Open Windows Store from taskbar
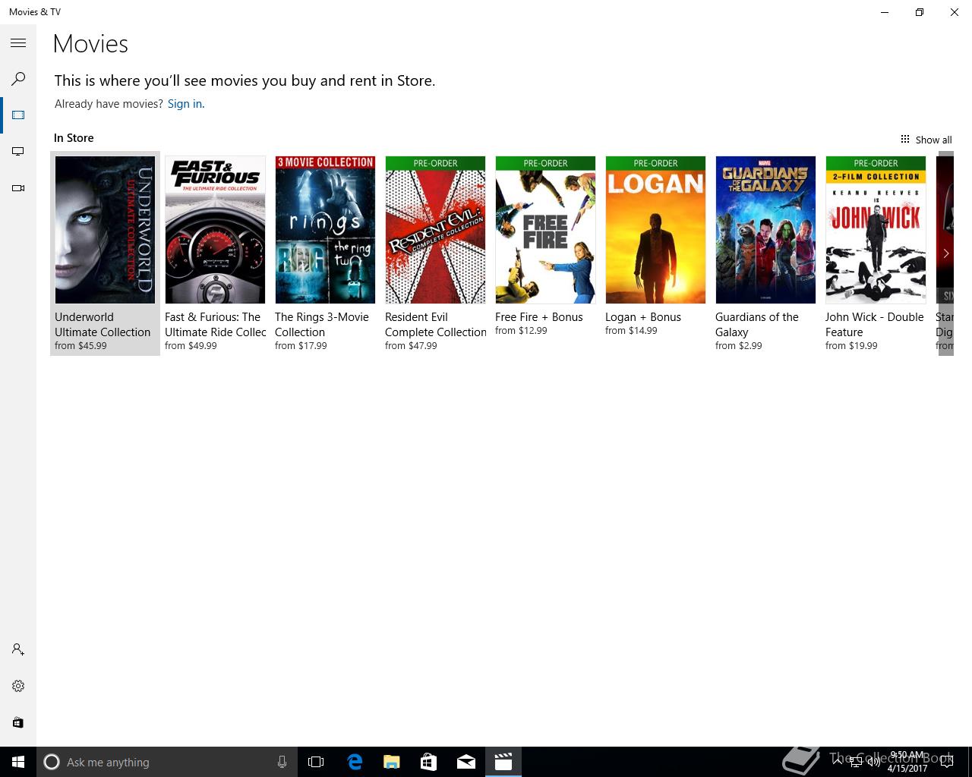Screen dimensions: 972x777 point(428,762)
